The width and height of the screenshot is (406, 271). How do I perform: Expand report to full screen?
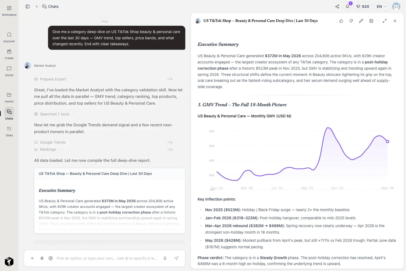(x=385, y=21)
